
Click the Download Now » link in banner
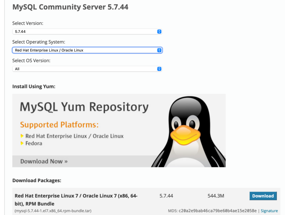pos(44,161)
